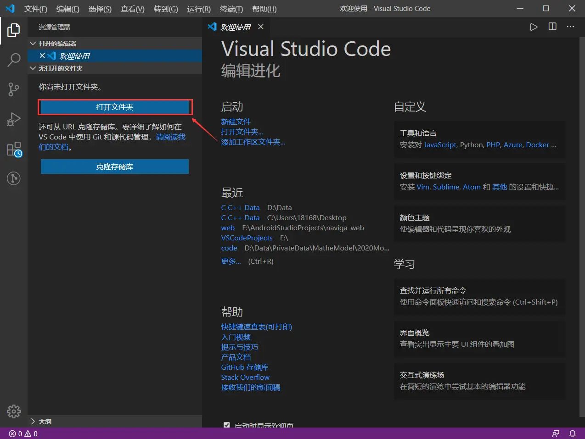Open the Stack Overflow link
The width and height of the screenshot is (585, 439).
[245, 378]
